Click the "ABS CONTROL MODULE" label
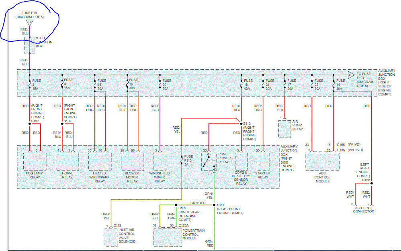Screen dimensions: 401x251 (322, 177)
